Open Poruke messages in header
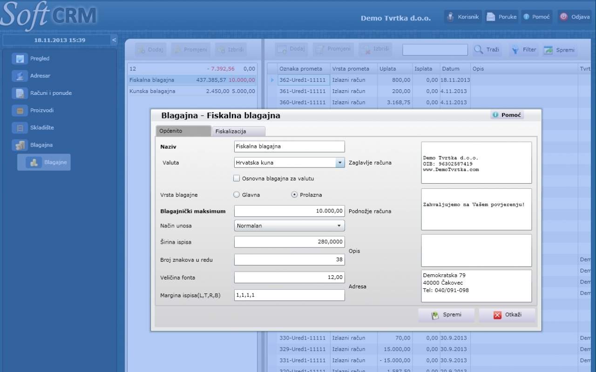 pyautogui.click(x=491, y=17)
